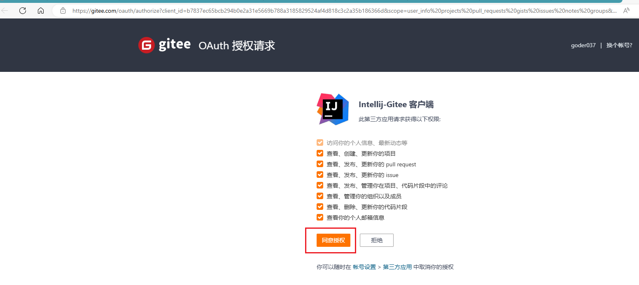Click the Gitee logo in the header
This screenshot has height=285, width=639.
tap(164, 45)
